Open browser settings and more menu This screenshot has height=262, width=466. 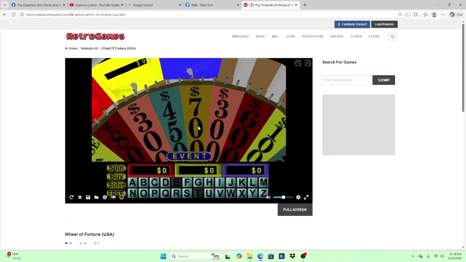(x=443, y=15)
